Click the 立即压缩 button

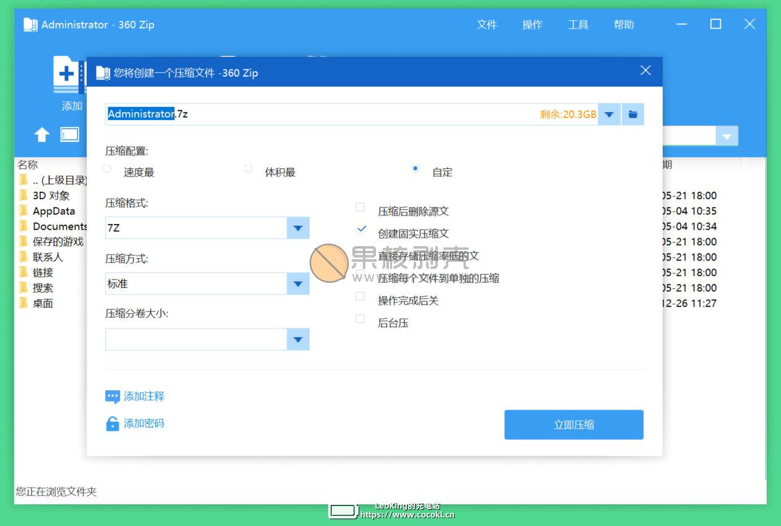pyautogui.click(x=574, y=425)
